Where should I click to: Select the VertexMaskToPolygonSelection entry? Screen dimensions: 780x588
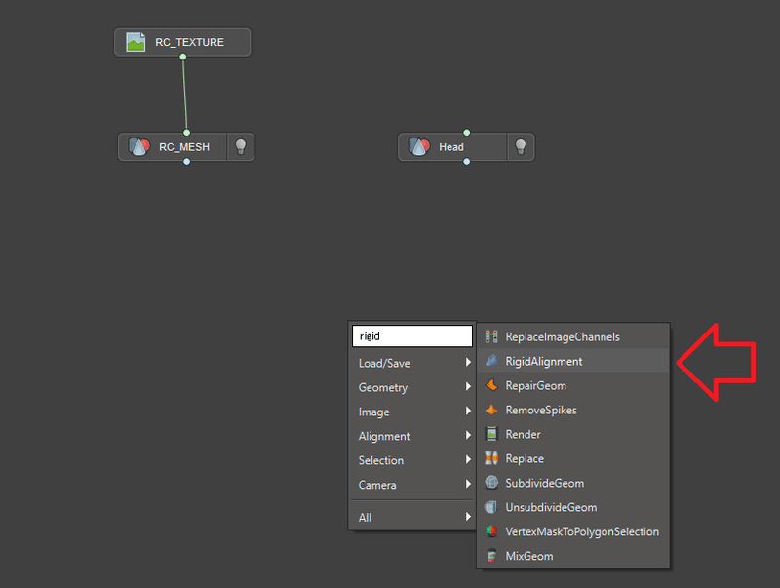(573, 531)
